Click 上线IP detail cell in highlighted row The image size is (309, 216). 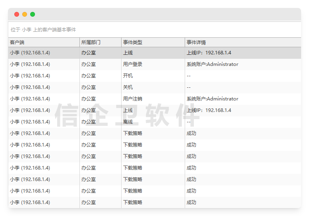pyautogui.click(x=209, y=53)
